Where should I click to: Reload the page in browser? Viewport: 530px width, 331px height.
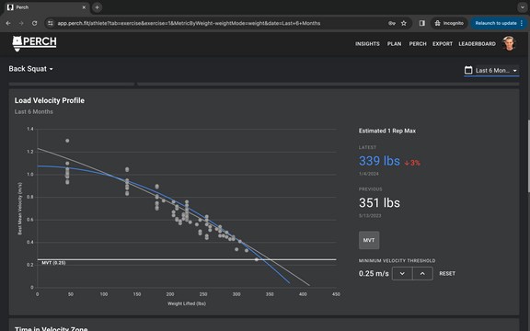[x=34, y=23]
